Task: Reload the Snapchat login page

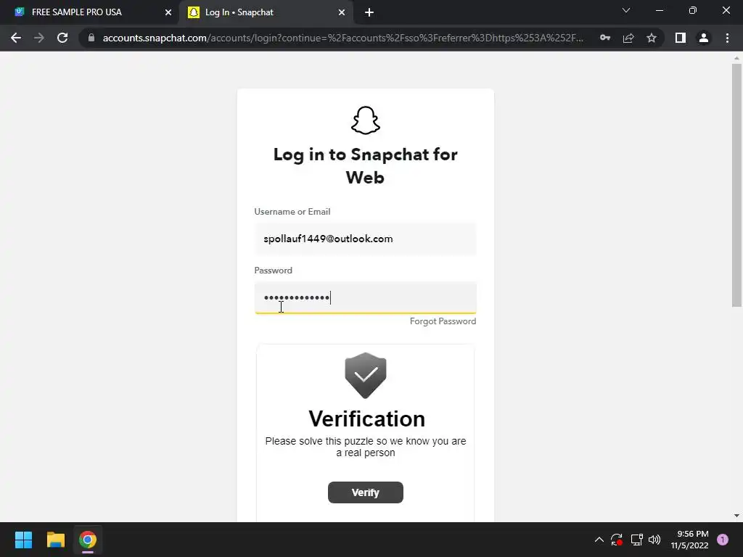Action: tap(62, 38)
